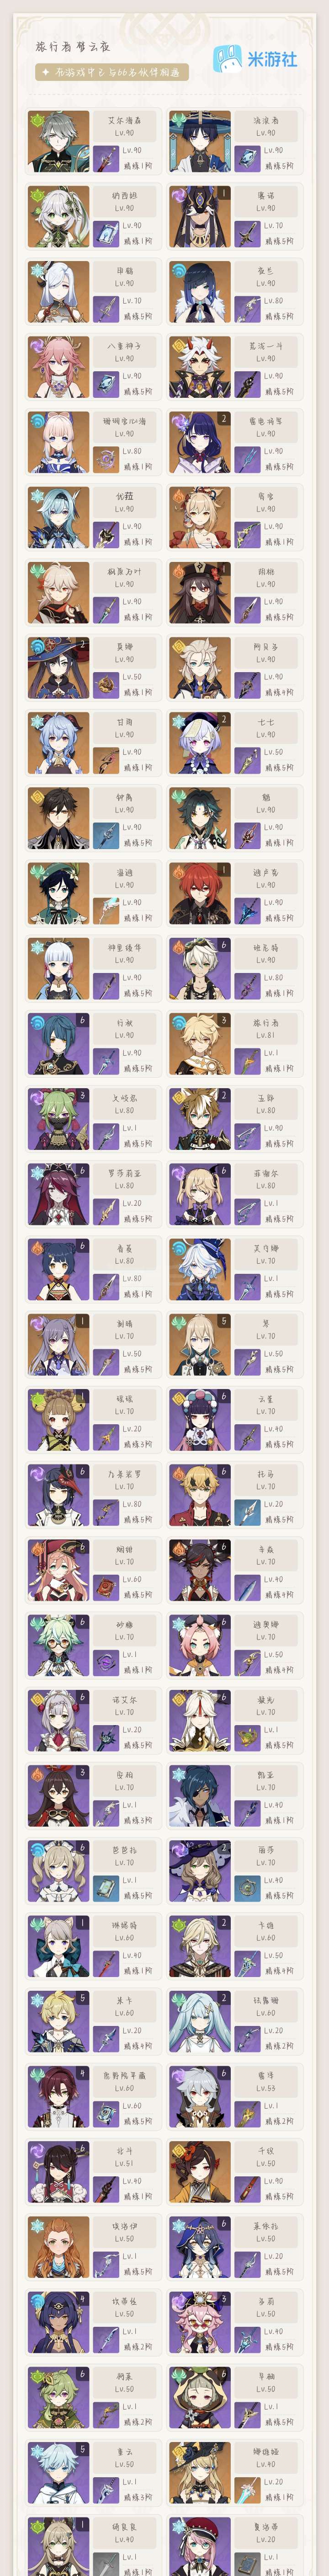This screenshot has width=329, height=2576.
Task: Click 雷电将军's constellation badge
Action: 224,419
